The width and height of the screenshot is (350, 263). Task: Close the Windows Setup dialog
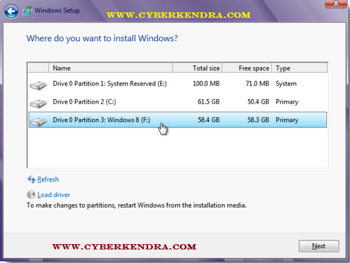click(x=335, y=4)
